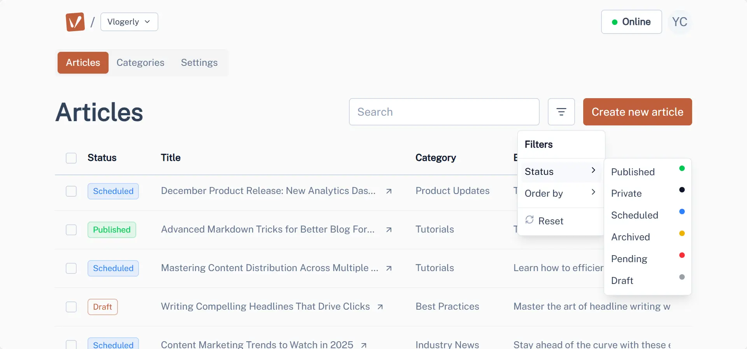The height and width of the screenshot is (349, 747).
Task: Open the filters icon beside search
Action: (561, 112)
